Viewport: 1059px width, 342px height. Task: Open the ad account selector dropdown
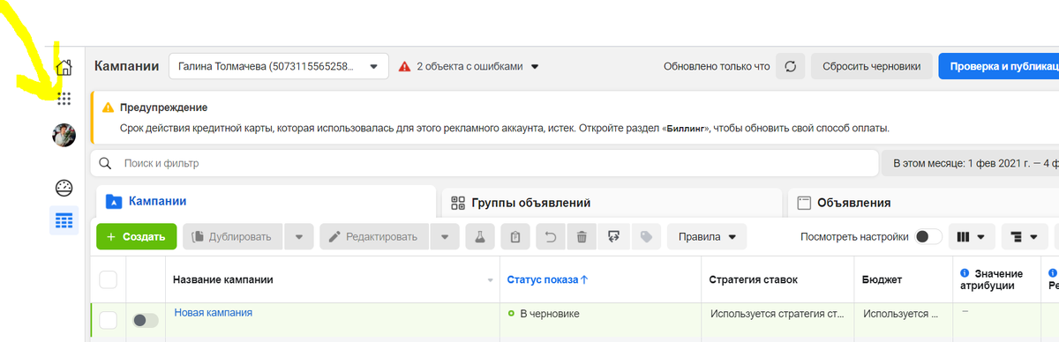point(278,66)
